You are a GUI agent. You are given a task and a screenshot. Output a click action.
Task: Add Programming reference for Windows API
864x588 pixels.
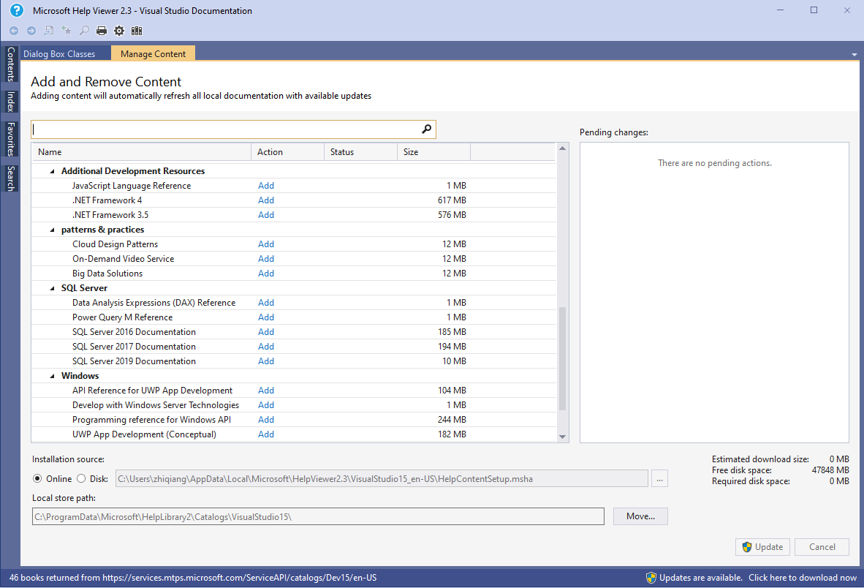coord(266,419)
